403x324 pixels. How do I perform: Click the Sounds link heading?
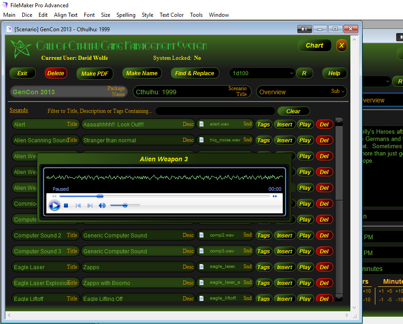coord(19,110)
